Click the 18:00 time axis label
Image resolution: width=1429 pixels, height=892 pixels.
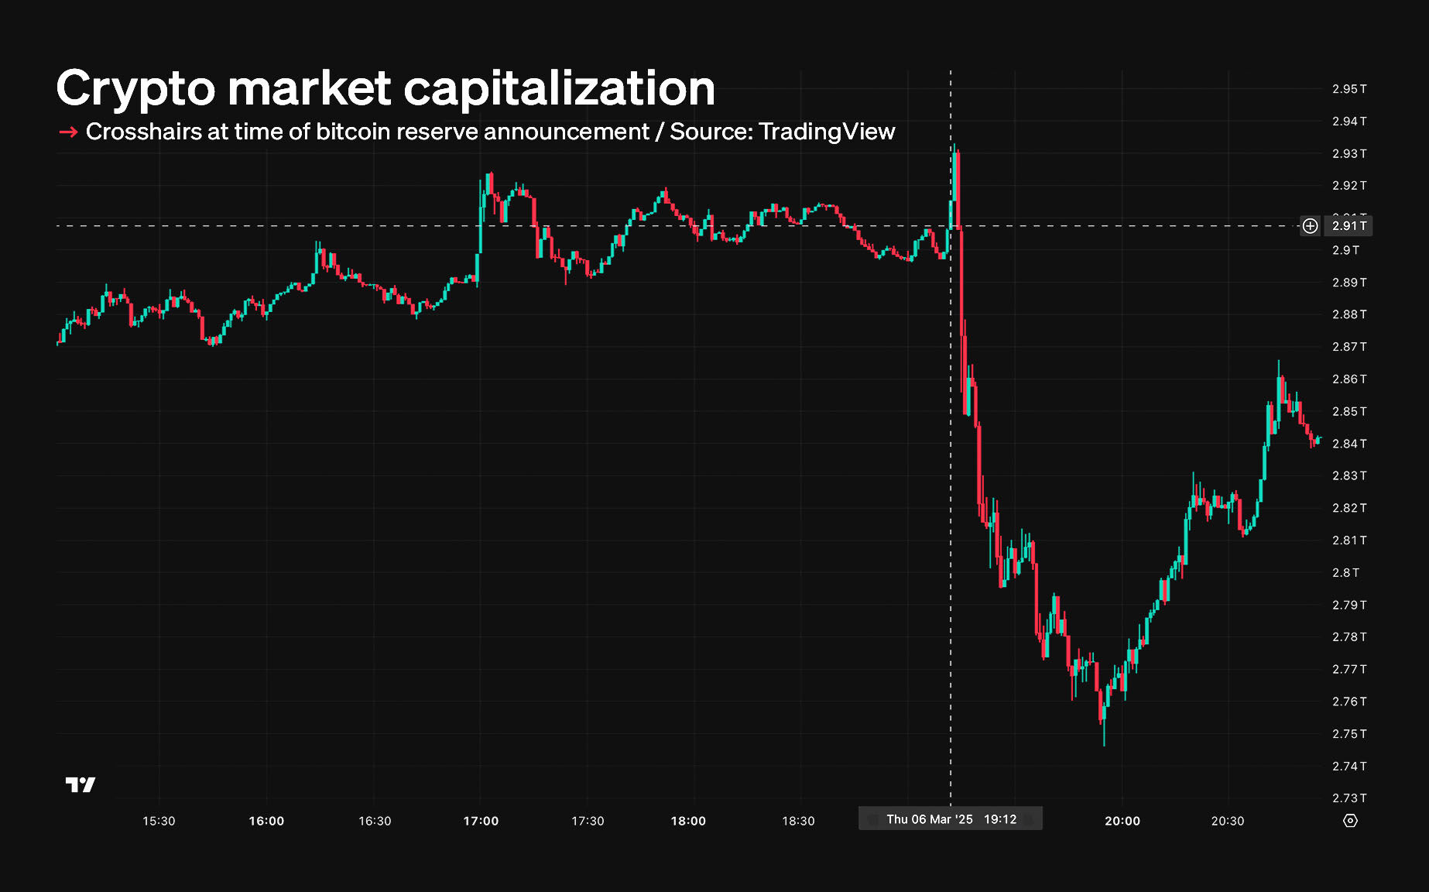[688, 821]
